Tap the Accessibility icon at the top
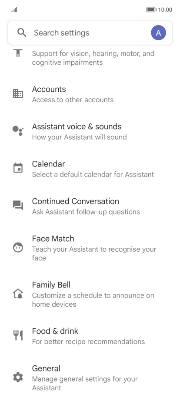 [18, 52]
